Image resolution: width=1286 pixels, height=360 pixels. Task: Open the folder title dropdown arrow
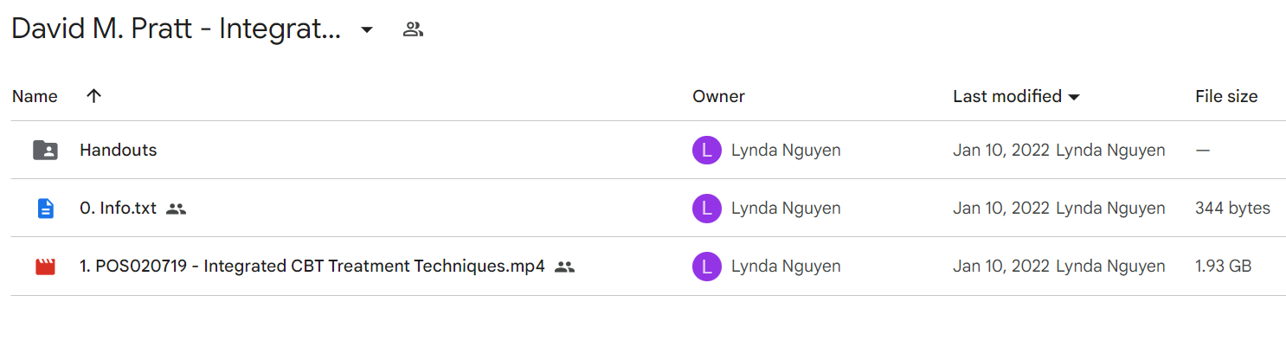367,29
